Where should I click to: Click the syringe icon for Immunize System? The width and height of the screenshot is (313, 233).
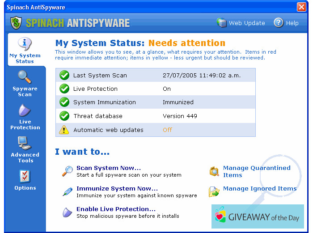(68, 192)
